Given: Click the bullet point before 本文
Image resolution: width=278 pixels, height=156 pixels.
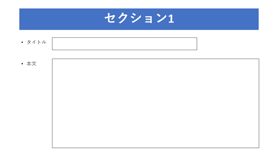Looking at the screenshot, I should [x=22, y=64].
